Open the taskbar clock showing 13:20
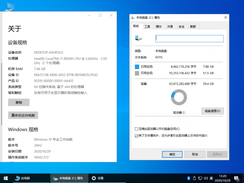Screen dimensions: 244x183 [222, 179]
